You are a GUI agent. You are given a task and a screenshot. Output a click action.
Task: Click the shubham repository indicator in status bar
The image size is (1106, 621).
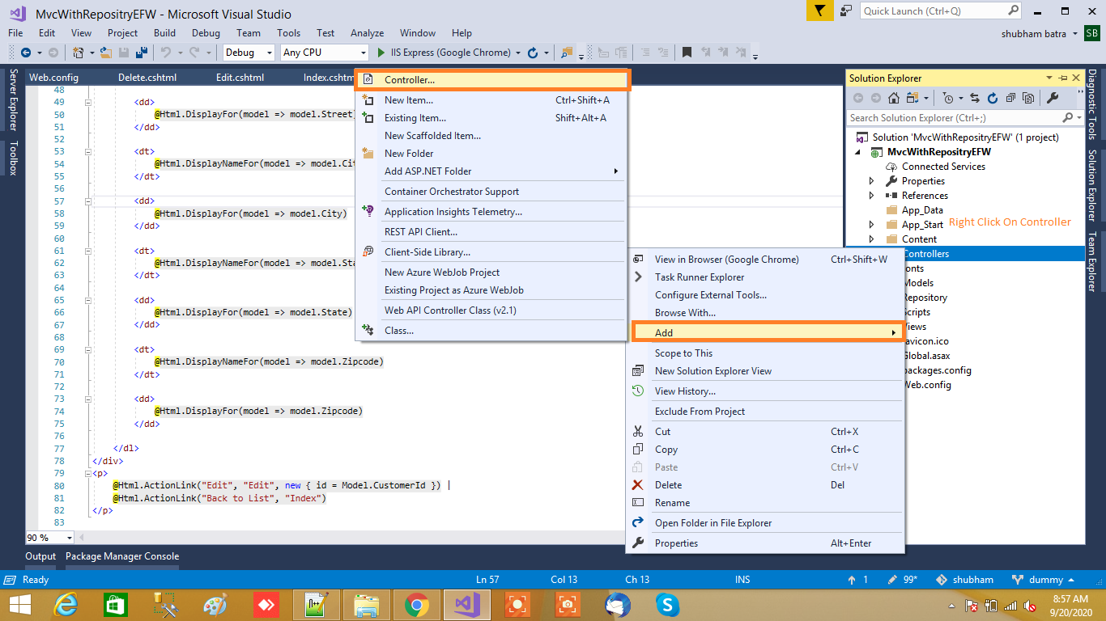[x=964, y=580]
